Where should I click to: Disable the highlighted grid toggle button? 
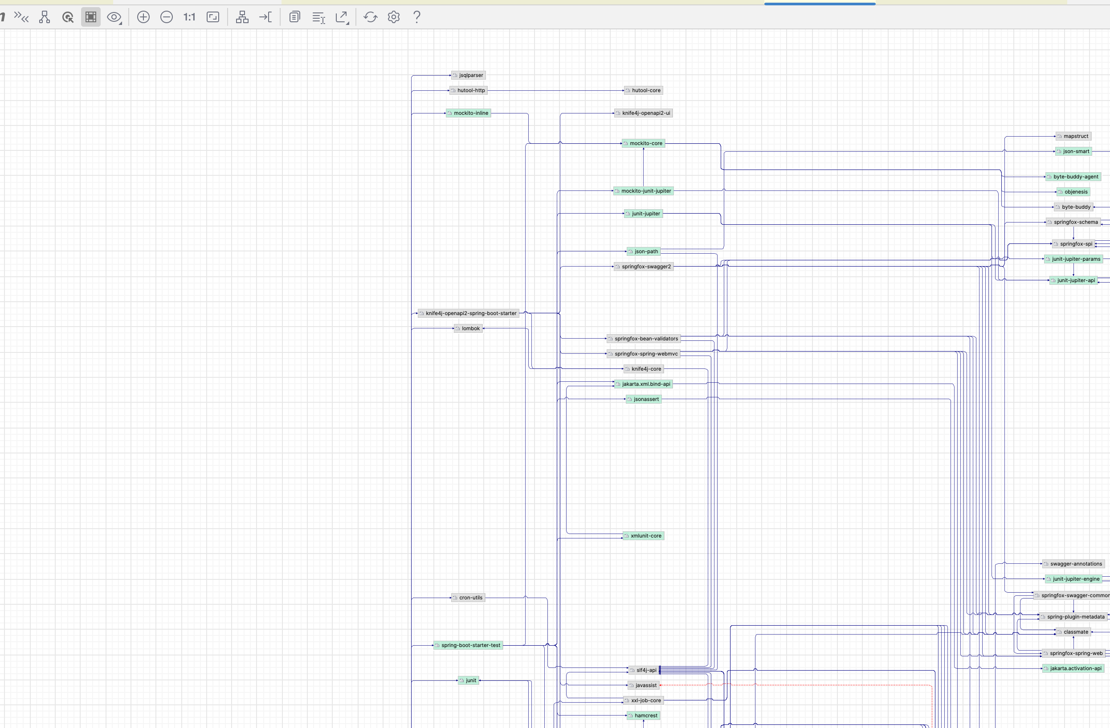click(x=91, y=17)
